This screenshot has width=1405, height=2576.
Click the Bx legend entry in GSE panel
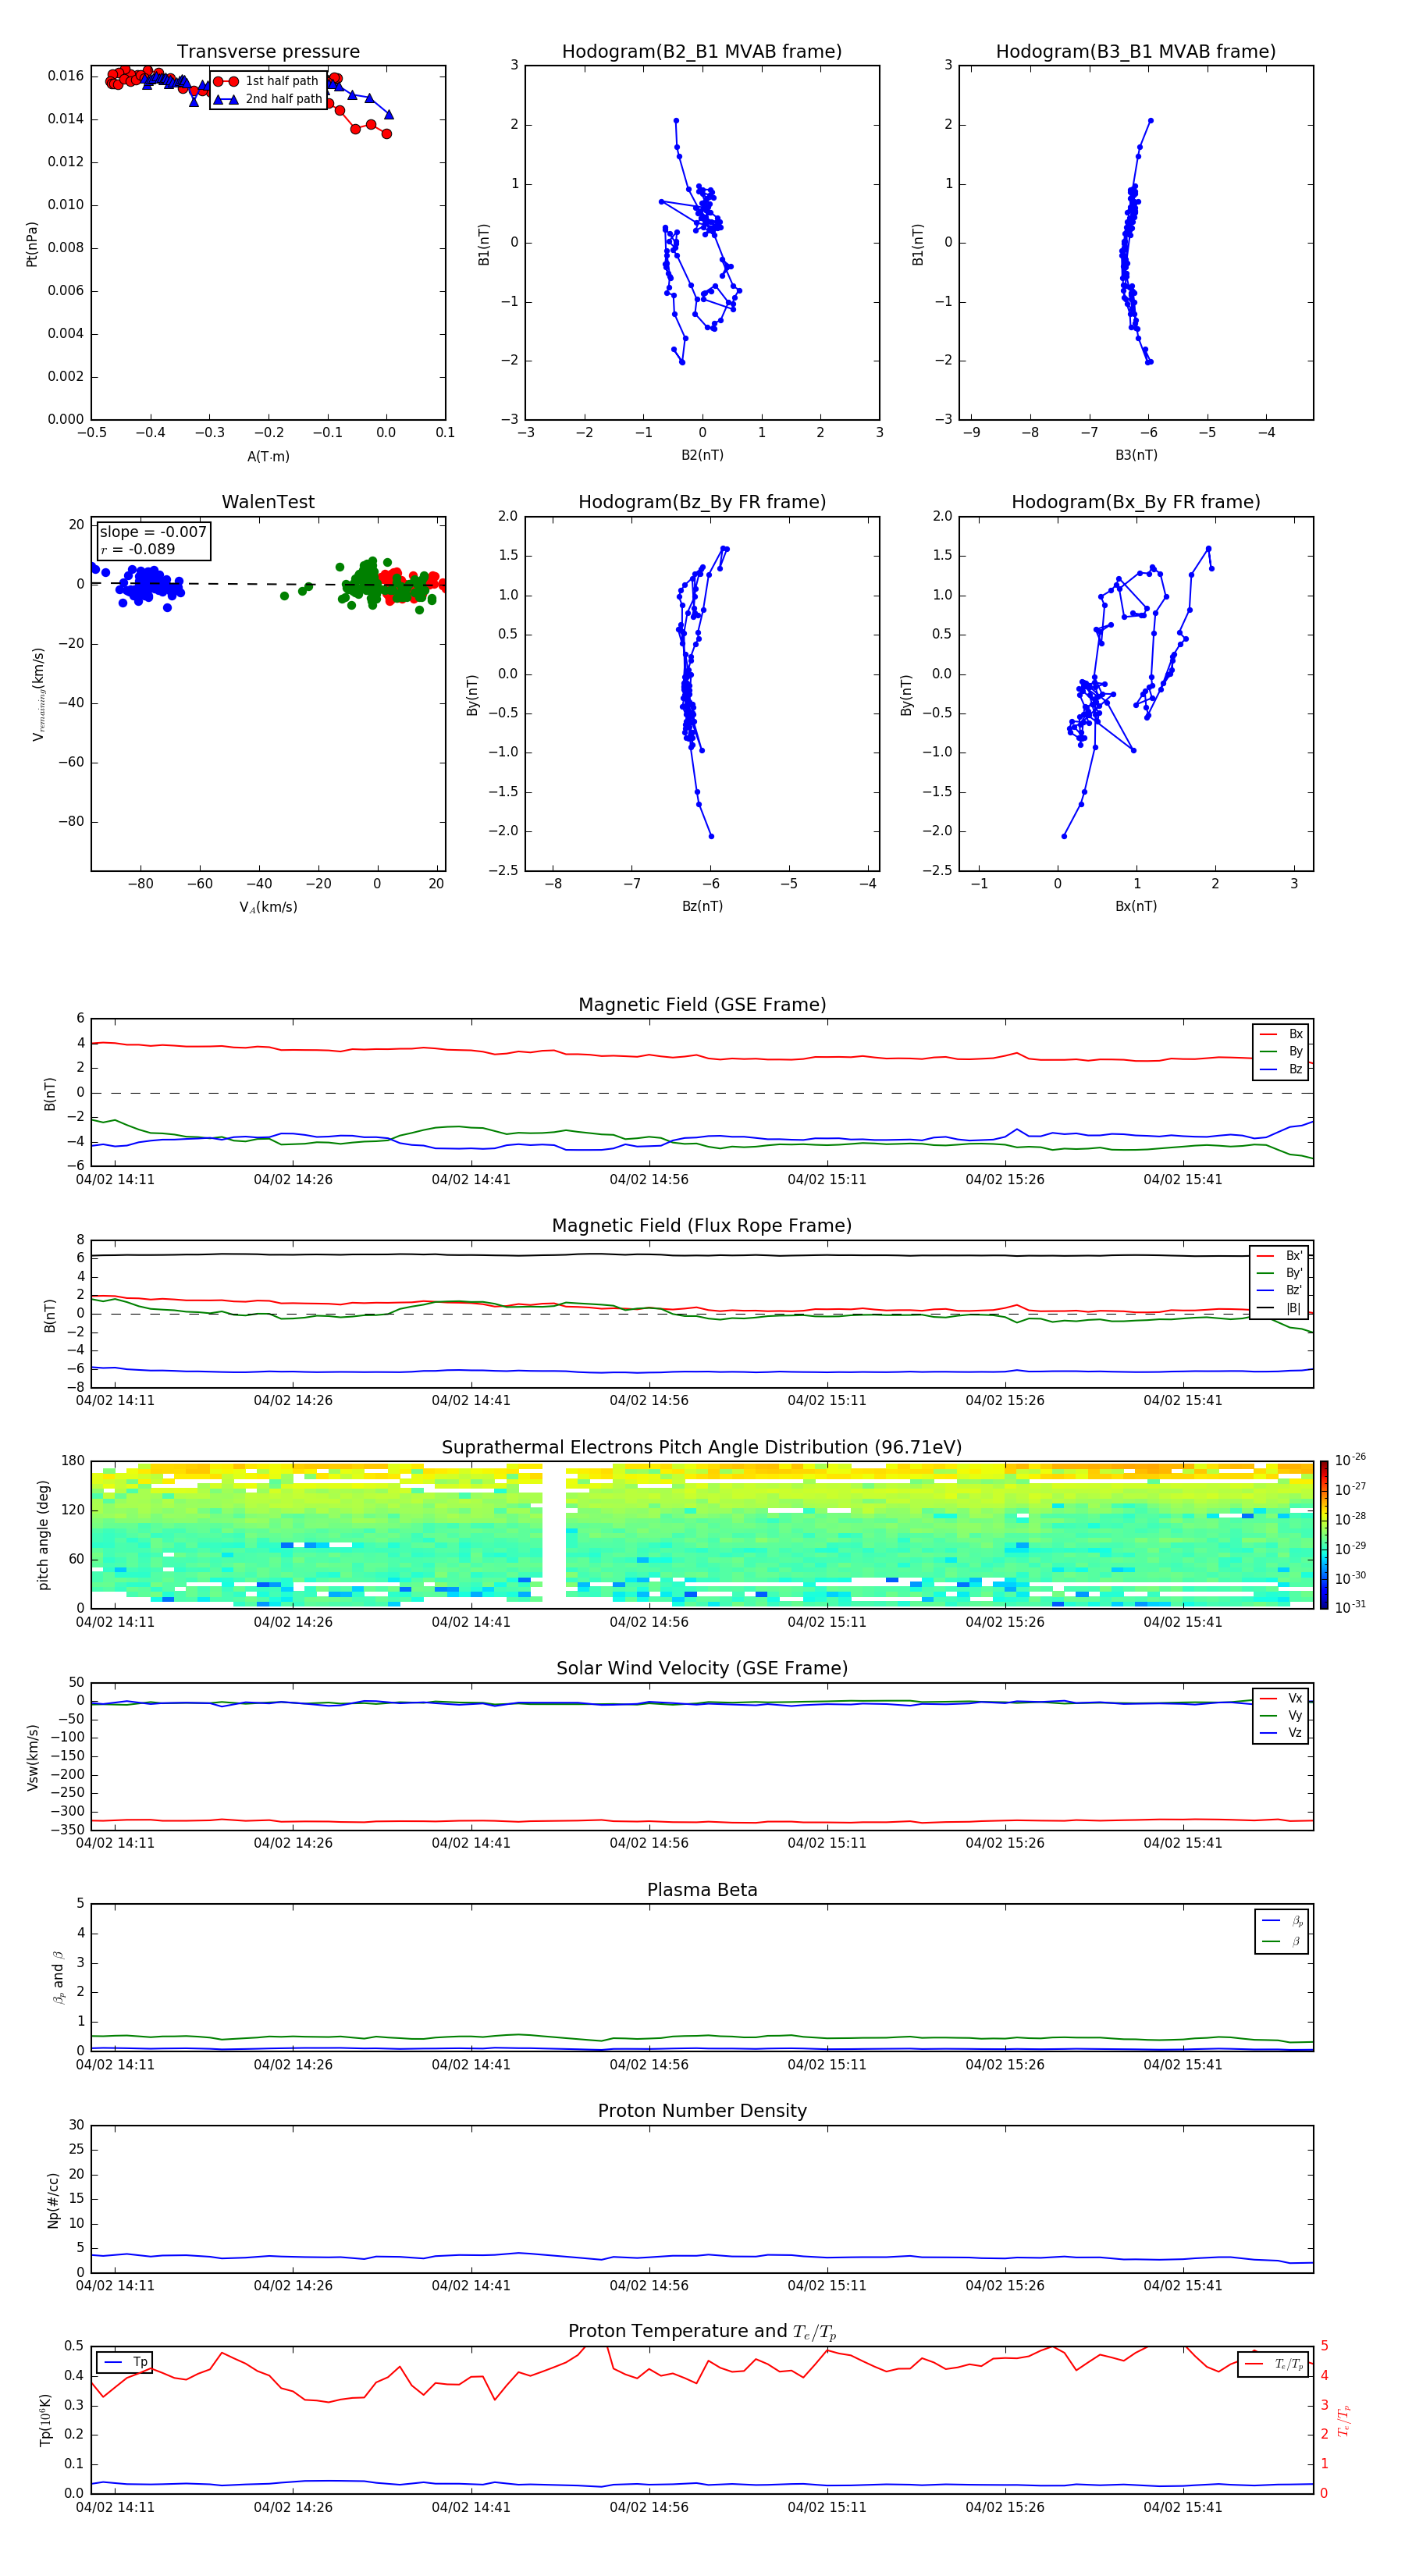click(x=1281, y=1034)
